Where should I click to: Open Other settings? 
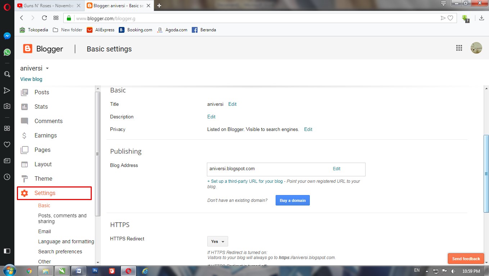45,262
